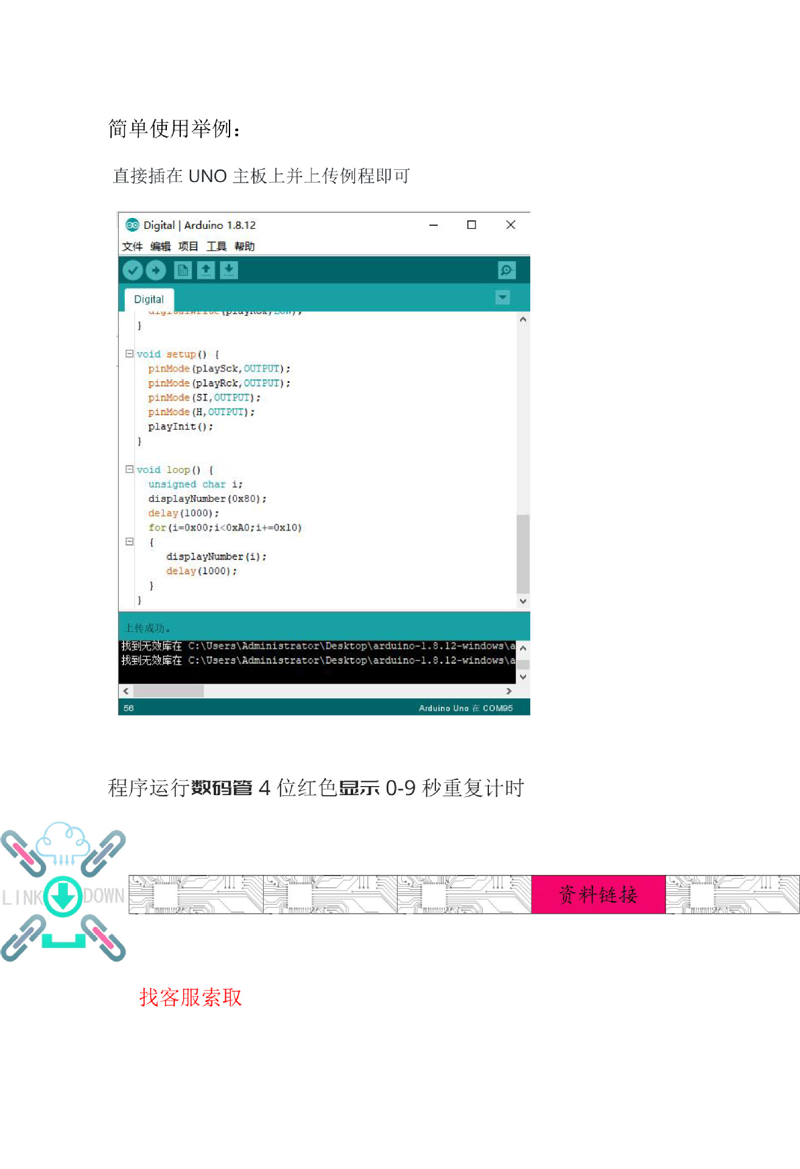Select the Digital sketch tab
Image resolution: width=800 pixels, height=1169 pixels.
pyautogui.click(x=149, y=300)
